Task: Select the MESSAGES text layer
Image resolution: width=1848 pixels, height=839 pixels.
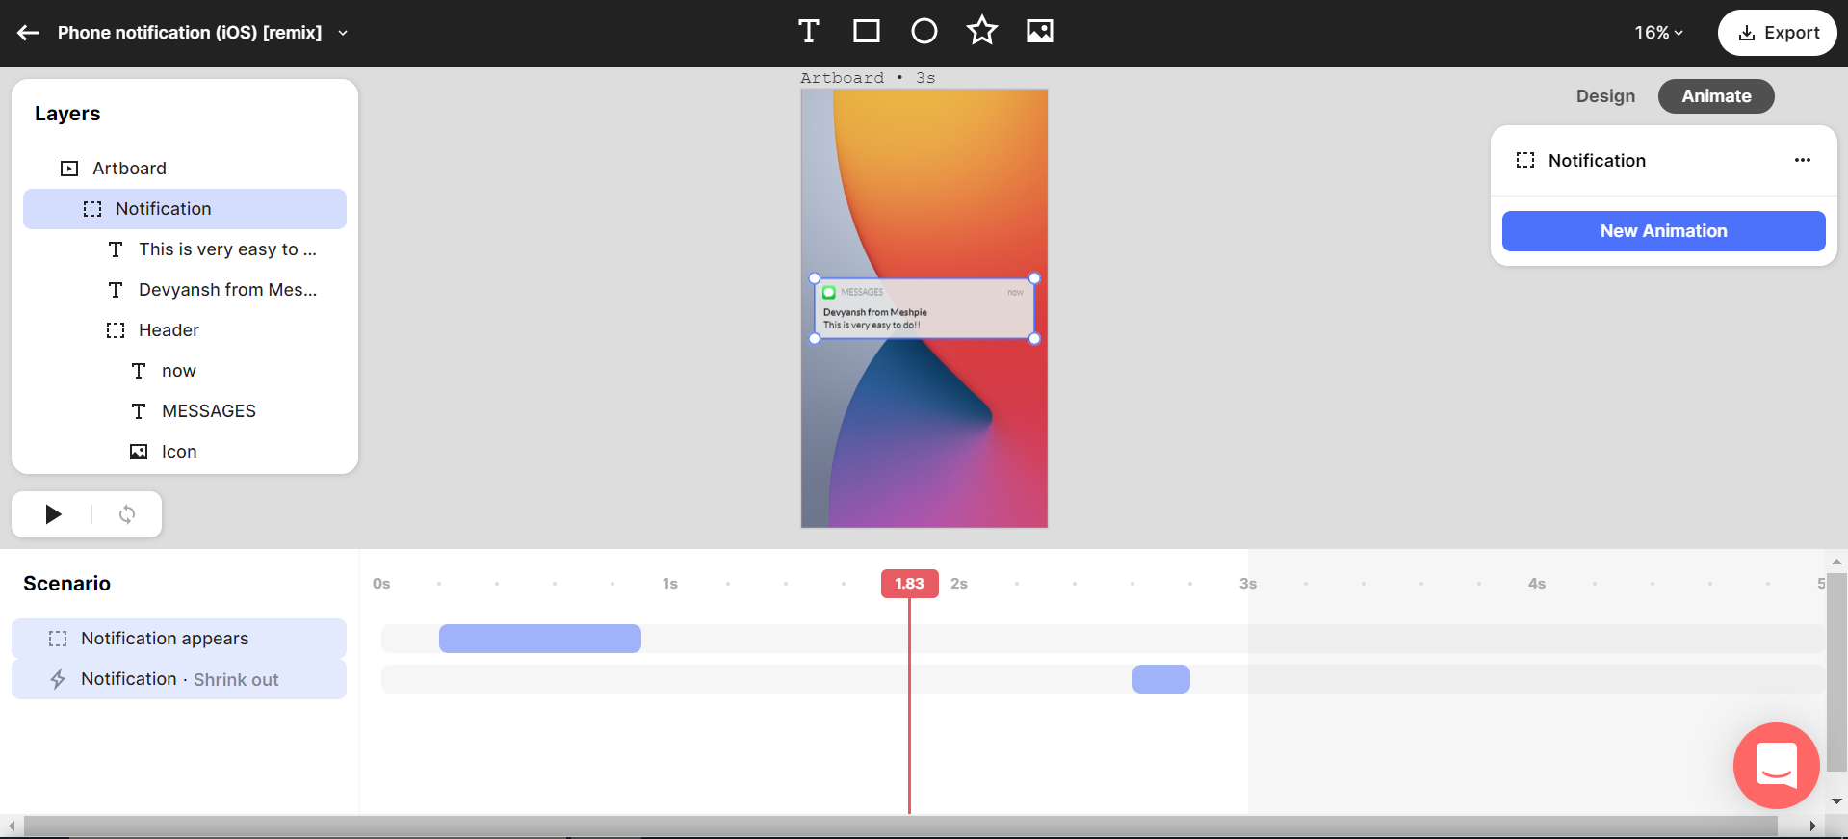Action: click(x=185, y=411)
